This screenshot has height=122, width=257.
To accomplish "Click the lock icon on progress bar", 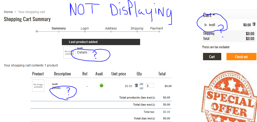I will click(x=37, y=31).
